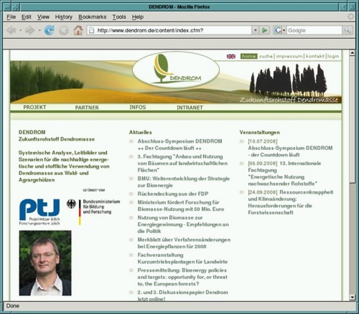Select the INFOS navigation tab
Viewport: 359px width, 314px height.
138,107
